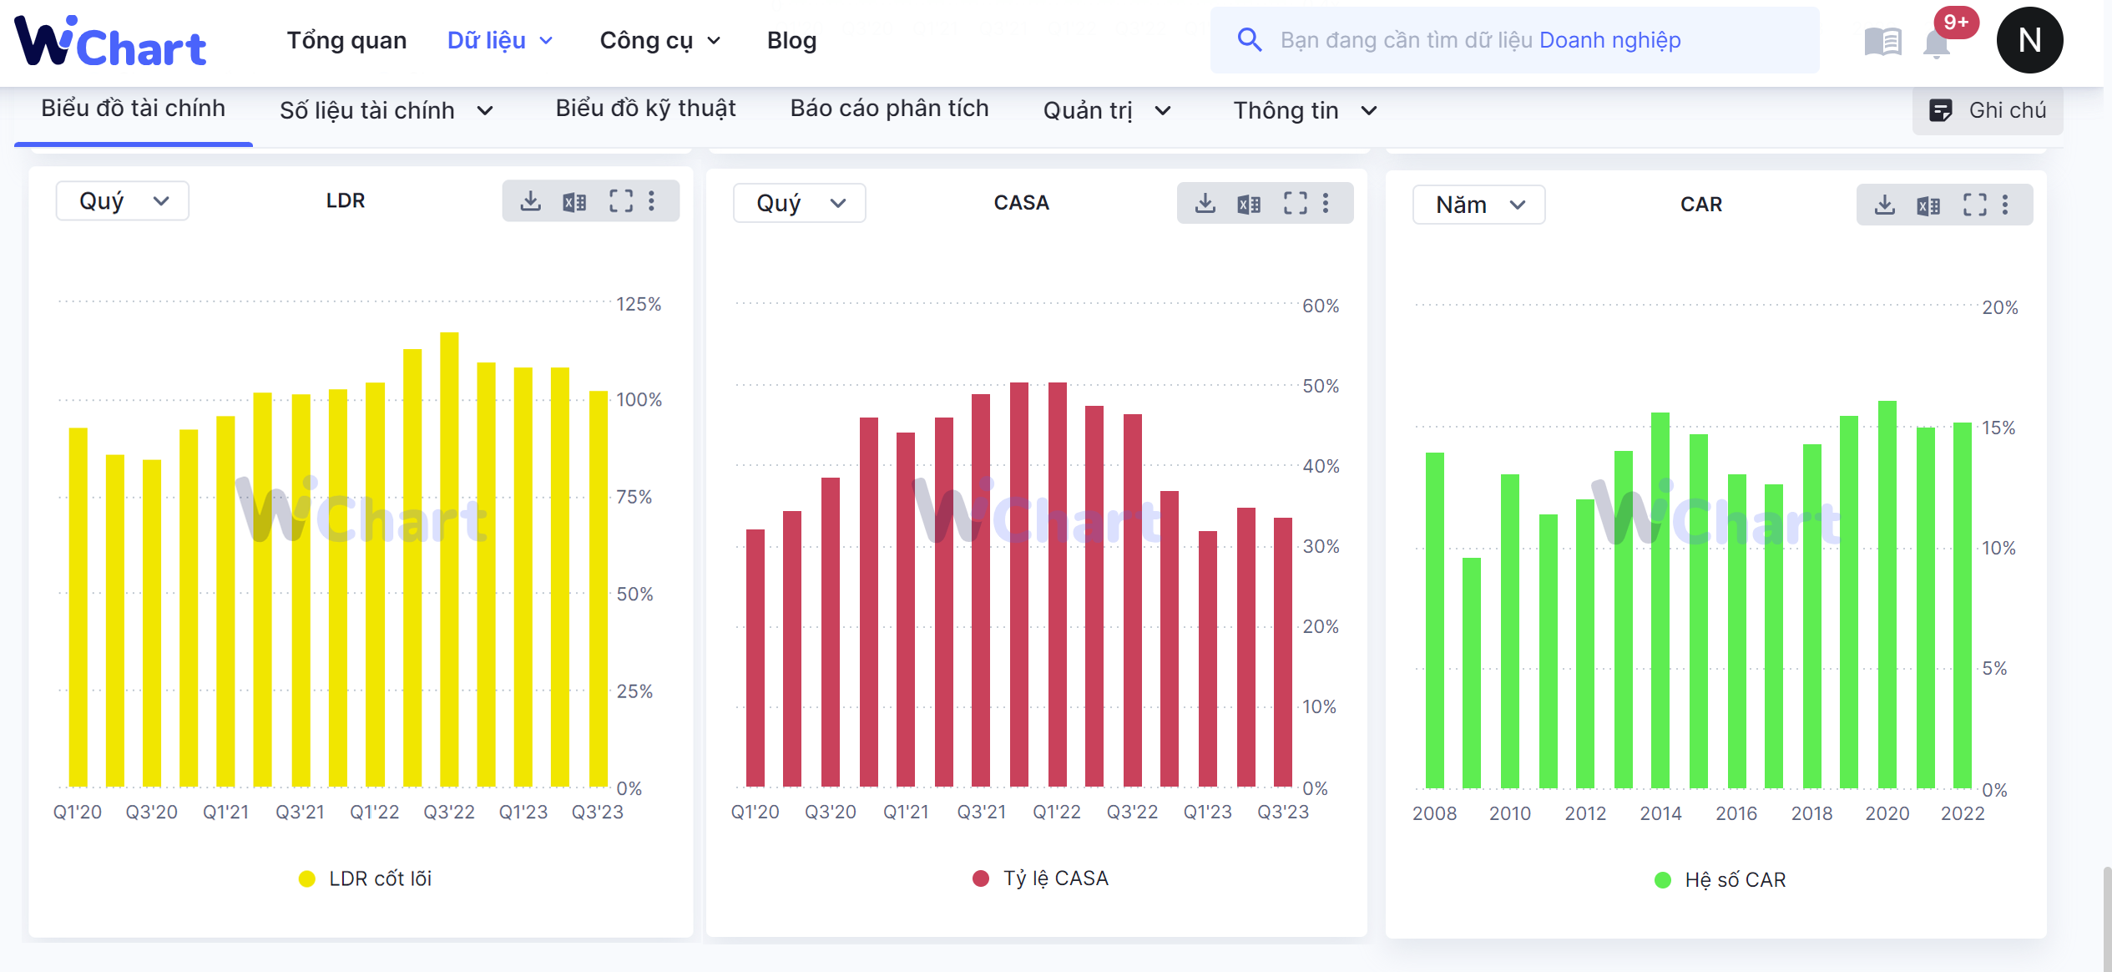Open the CAR chart Năm period dropdown
Viewport: 2112px width, 972px height.
pyautogui.click(x=1478, y=205)
